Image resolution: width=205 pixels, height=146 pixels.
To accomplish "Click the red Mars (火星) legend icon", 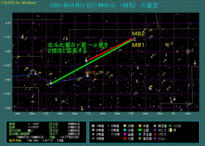I will (125, 138).
